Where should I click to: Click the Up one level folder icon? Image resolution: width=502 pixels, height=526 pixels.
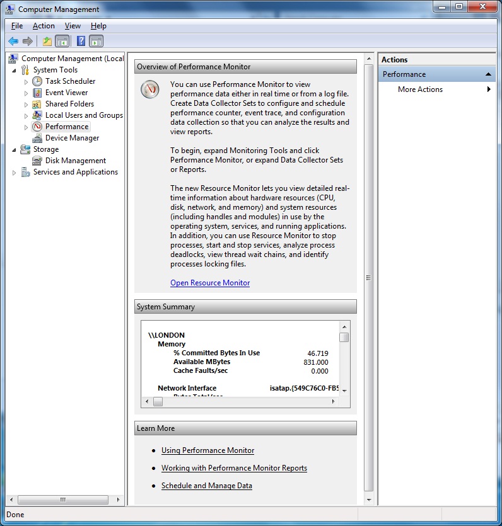(x=47, y=42)
